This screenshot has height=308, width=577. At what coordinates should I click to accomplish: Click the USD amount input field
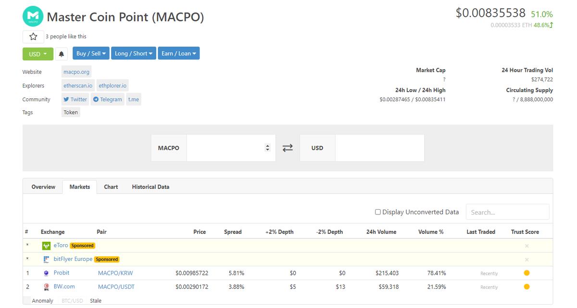(380, 148)
